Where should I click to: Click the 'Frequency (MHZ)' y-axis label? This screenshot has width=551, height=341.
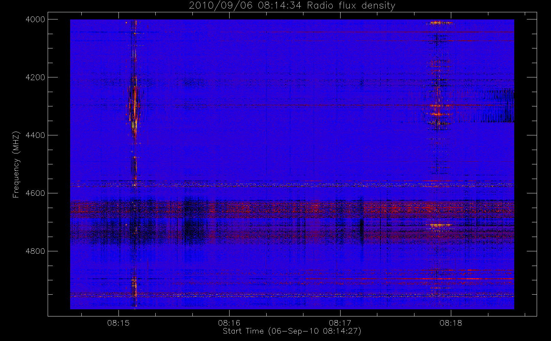point(16,165)
